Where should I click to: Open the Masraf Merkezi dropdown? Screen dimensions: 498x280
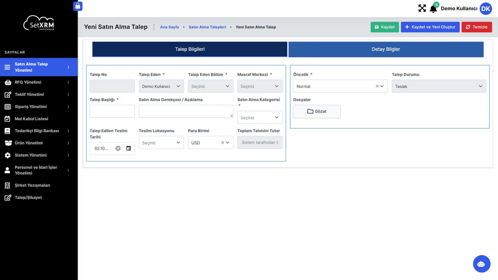click(x=260, y=86)
